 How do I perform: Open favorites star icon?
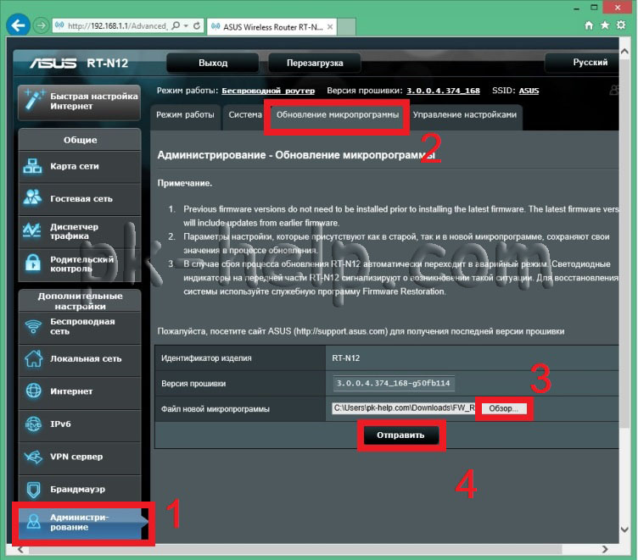(605, 25)
